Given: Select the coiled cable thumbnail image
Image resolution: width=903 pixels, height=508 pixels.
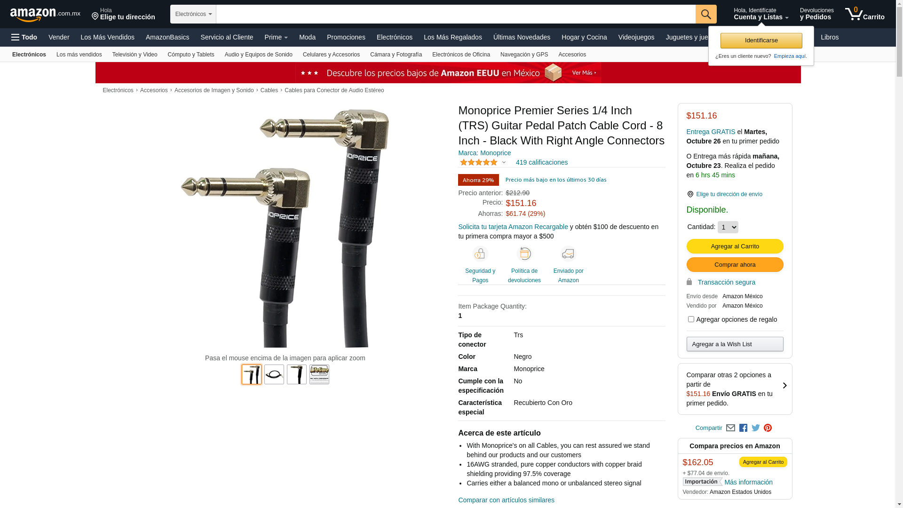Looking at the screenshot, I should (x=274, y=374).
